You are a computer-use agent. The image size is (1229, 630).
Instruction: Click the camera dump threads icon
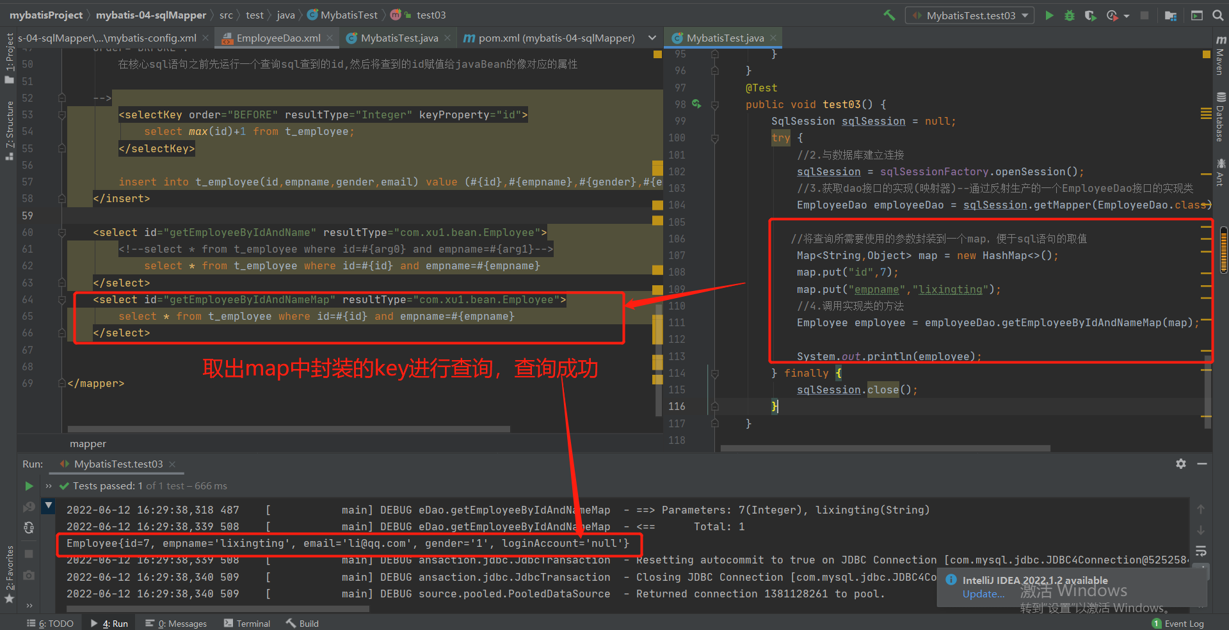[x=29, y=576]
